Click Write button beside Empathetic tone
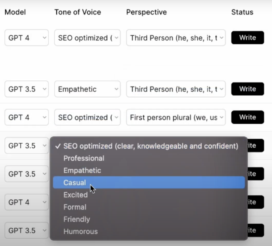This screenshot has height=246, width=272. (247, 89)
